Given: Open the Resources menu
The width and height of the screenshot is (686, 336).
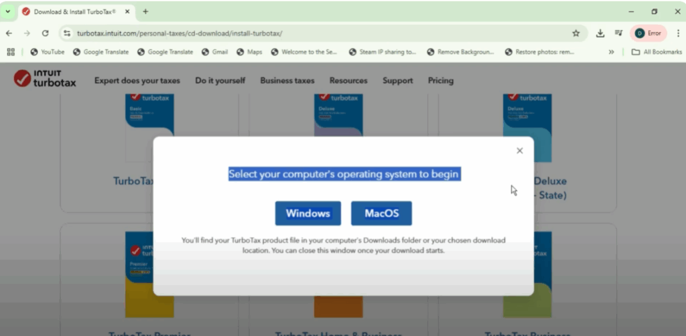Looking at the screenshot, I should [x=348, y=80].
